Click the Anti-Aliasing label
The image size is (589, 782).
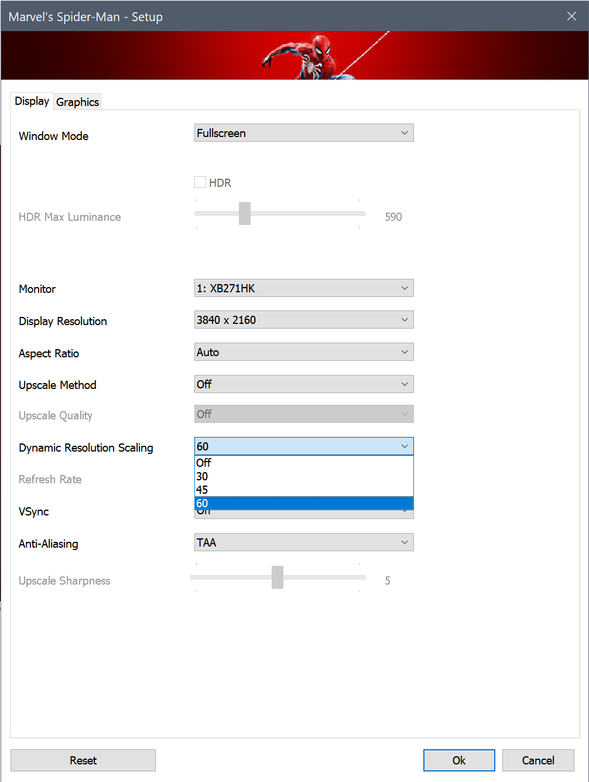pyautogui.click(x=49, y=544)
